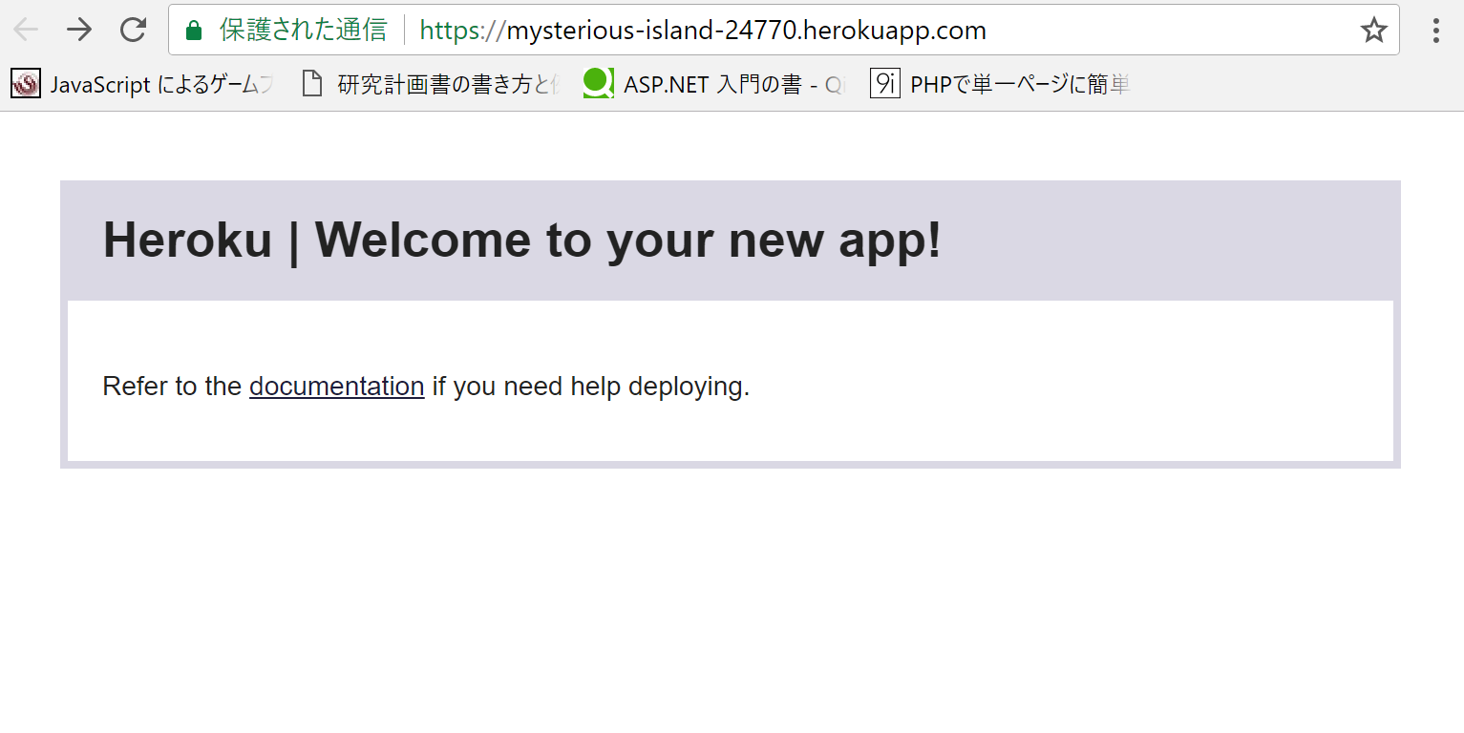Click the 9i favicon on the PHP bookmark
The image size is (1464, 733).
pyautogui.click(x=883, y=83)
